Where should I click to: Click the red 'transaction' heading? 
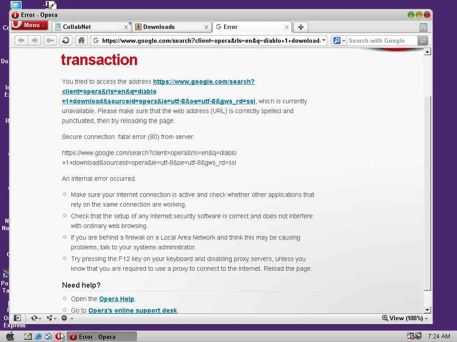coord(99,60)
